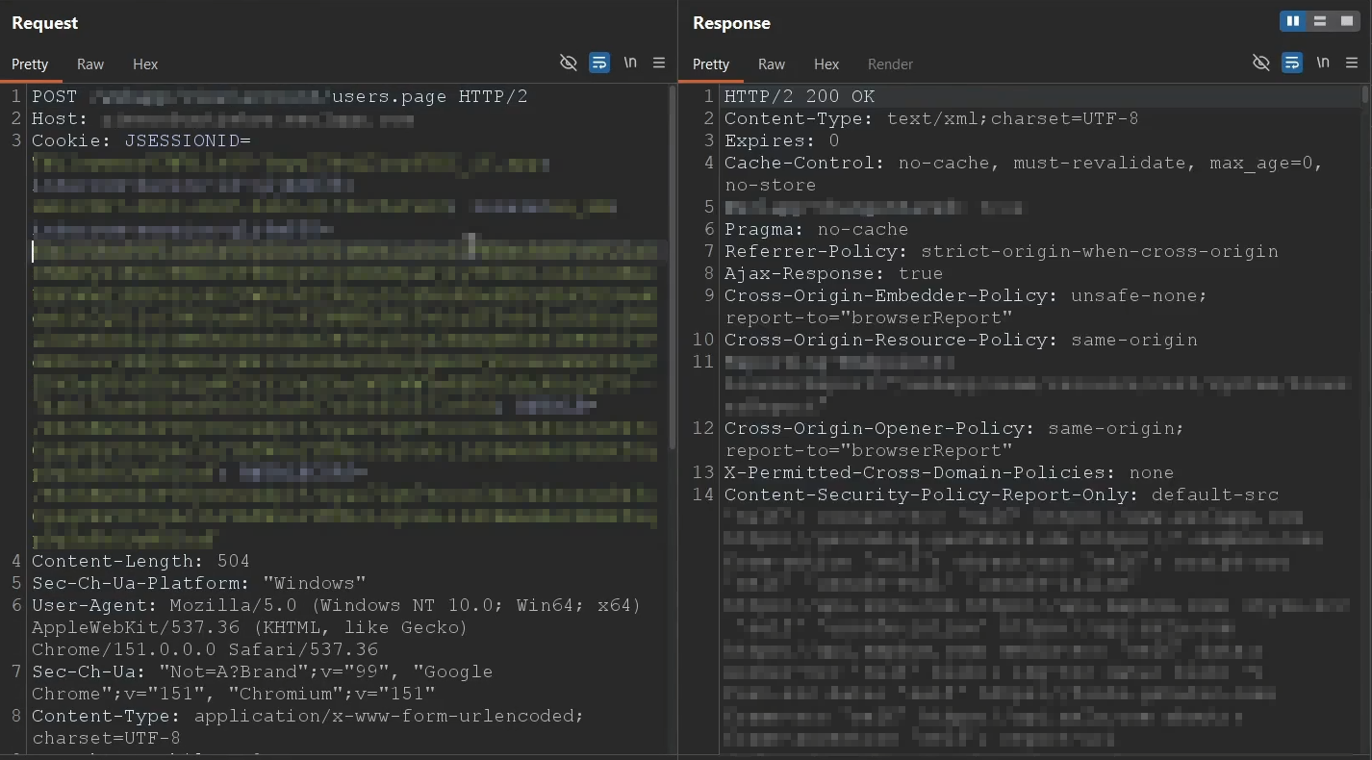
Task: Select side-by-side split layout icon
Action: point(1293,21)
